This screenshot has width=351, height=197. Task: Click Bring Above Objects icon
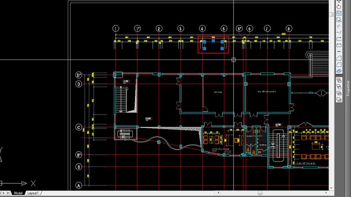[x=339, y=93]
